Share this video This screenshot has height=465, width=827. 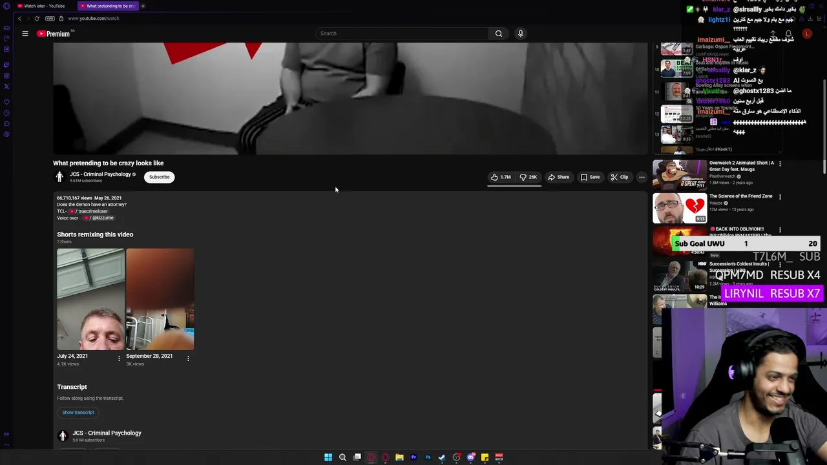pos(559,177)
